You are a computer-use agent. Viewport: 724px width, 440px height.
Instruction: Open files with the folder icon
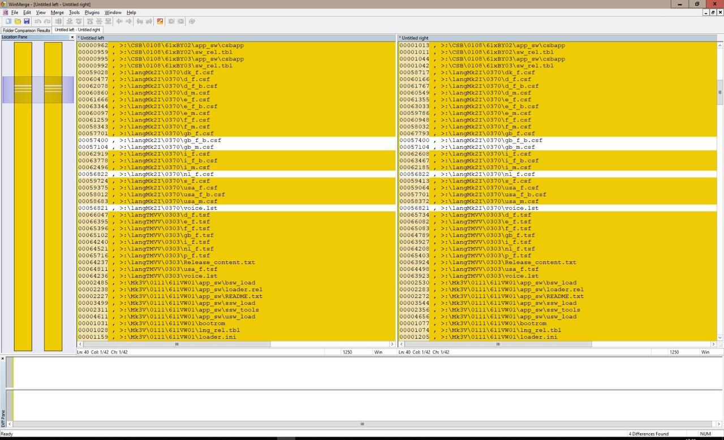tap(18, 21)
